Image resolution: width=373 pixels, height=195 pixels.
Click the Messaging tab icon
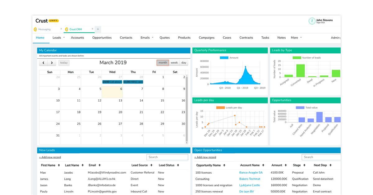[x=36, y=29]
